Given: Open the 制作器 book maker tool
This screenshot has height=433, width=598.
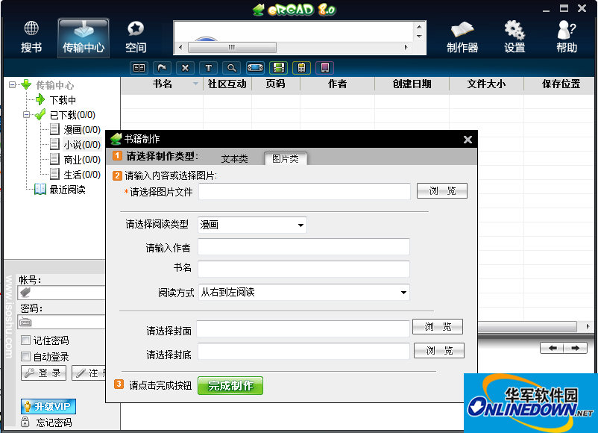Looking at the screenshot, I should [462, 37].
